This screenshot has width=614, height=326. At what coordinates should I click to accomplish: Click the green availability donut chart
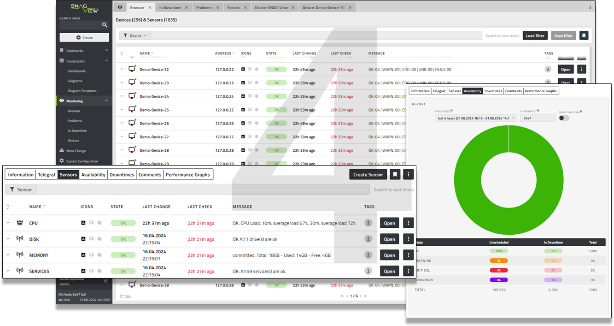(509, 180)
